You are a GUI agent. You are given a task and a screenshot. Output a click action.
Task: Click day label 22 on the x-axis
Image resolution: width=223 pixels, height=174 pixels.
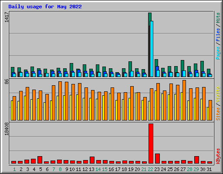(x=150, y=169)
